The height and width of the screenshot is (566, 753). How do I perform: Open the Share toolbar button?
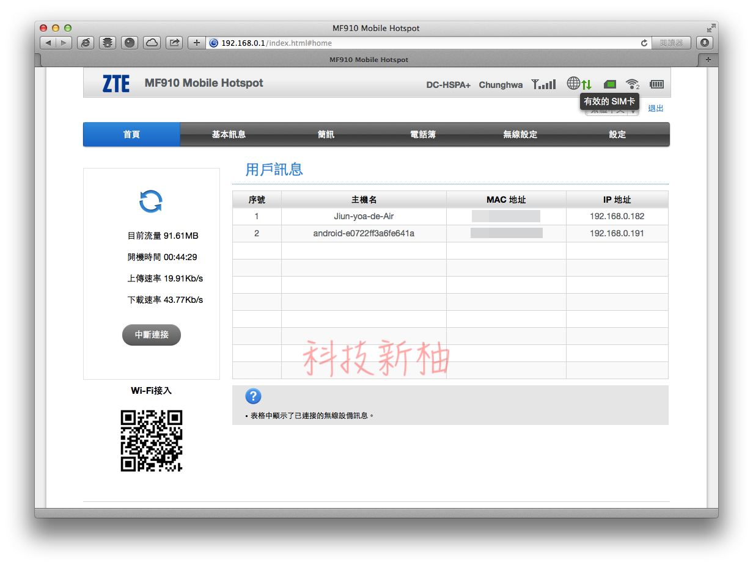point(174,43)
